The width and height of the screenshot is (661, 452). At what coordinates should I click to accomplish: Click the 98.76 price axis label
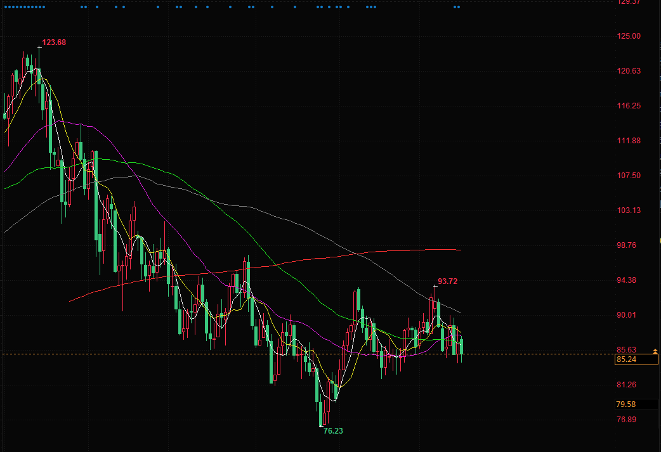click(629, 245)
